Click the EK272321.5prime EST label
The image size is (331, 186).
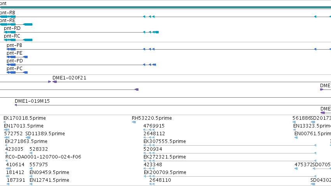point(165,157)
